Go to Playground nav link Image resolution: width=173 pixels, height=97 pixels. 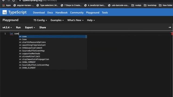point(92,13)
